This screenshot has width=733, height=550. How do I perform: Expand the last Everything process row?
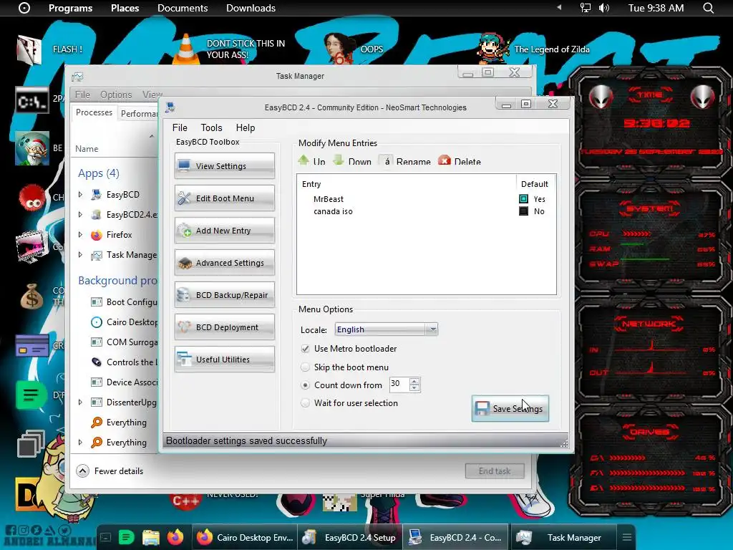(x=80, y=443)
